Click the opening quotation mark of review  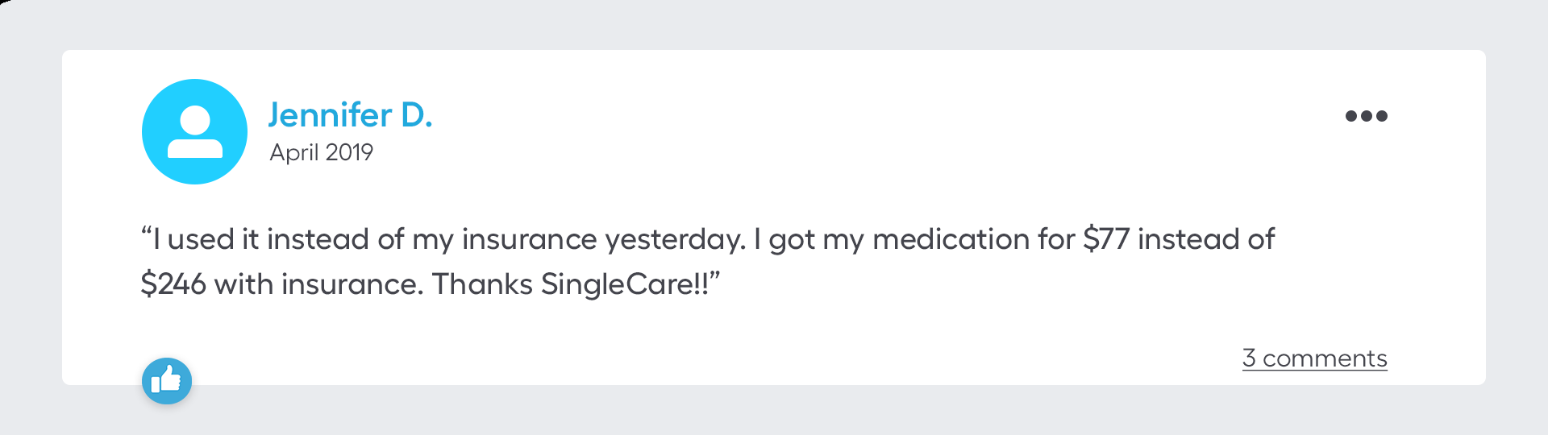[x=146, y=234]
